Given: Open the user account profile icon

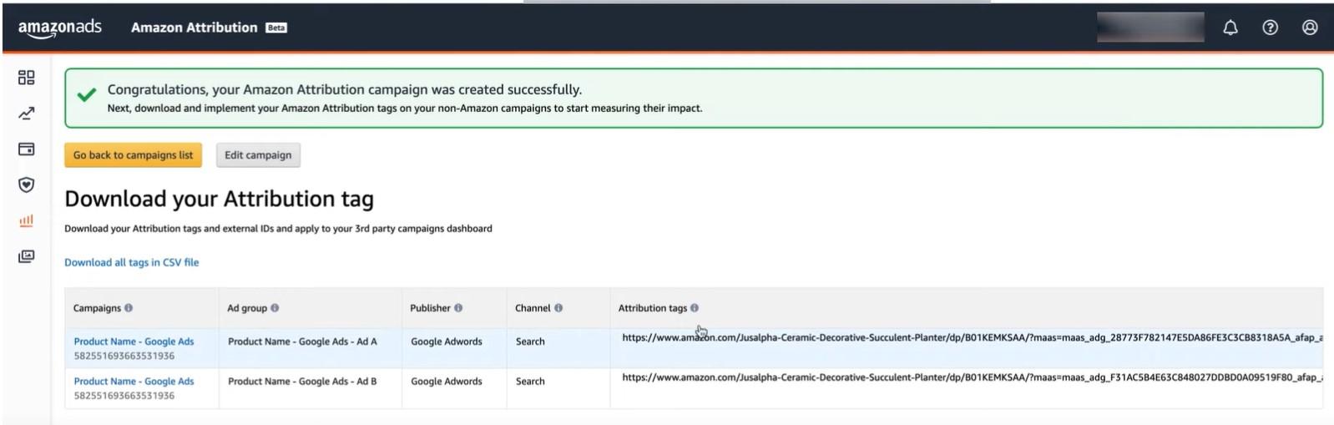Looking at the screenshot, I should (1310, 28).
